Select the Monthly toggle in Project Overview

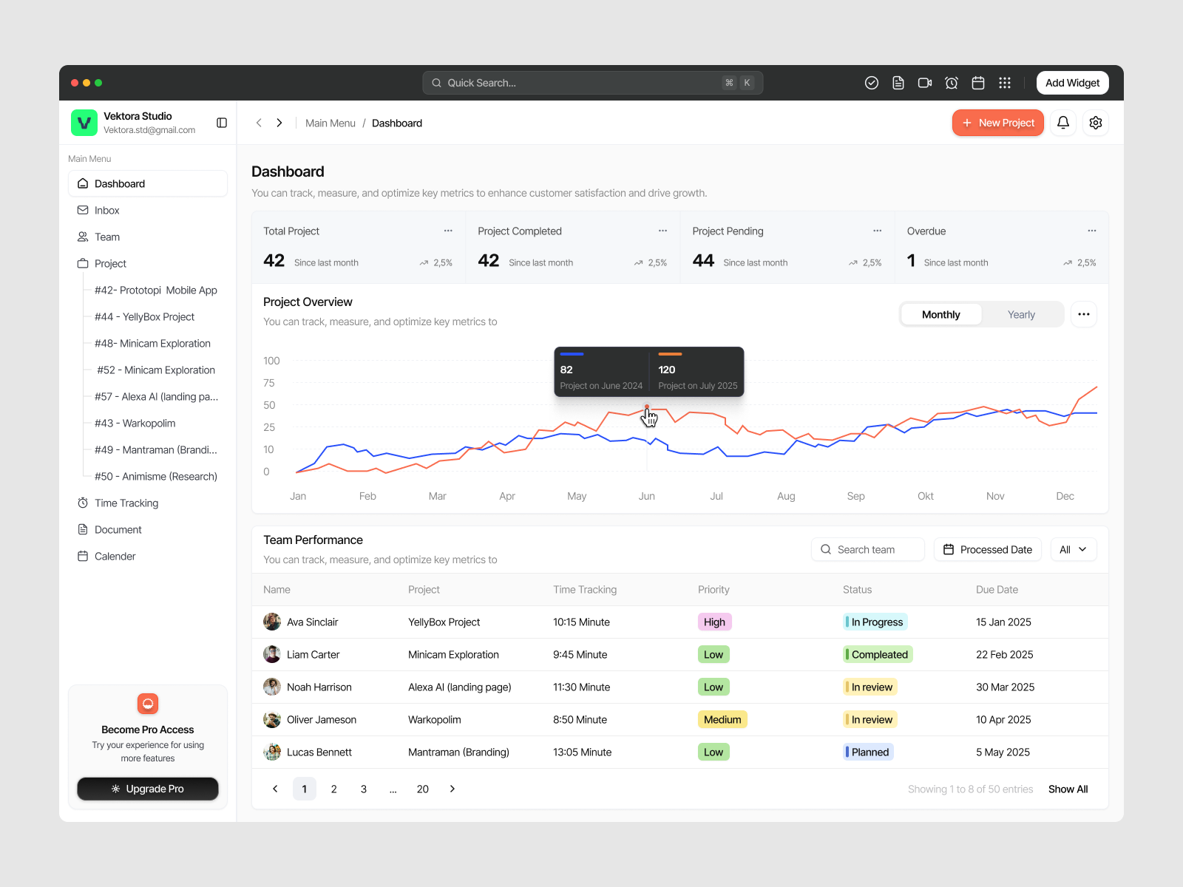pos(940,314)
